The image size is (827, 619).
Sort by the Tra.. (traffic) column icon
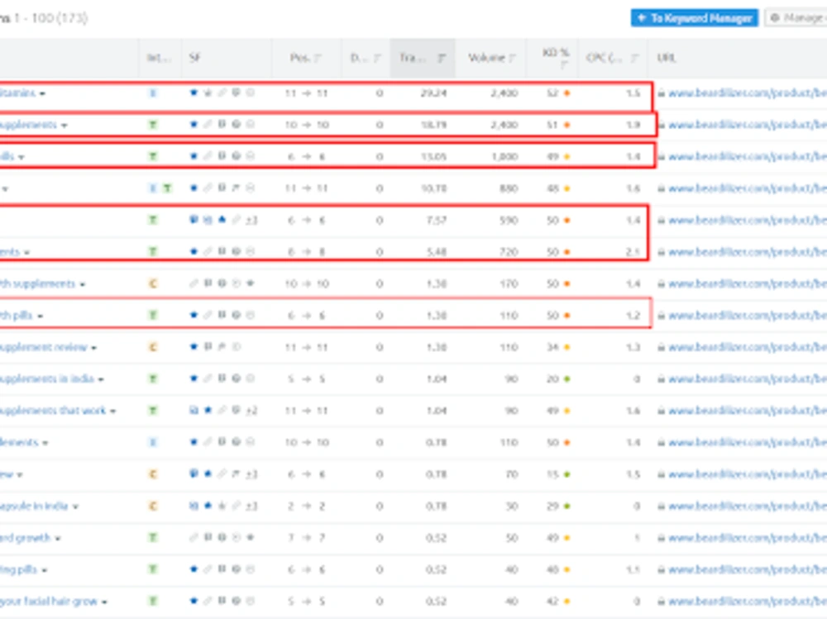coord(442,58)
